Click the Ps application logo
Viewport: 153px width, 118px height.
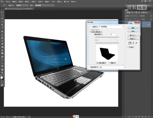[x=2, y=2]
